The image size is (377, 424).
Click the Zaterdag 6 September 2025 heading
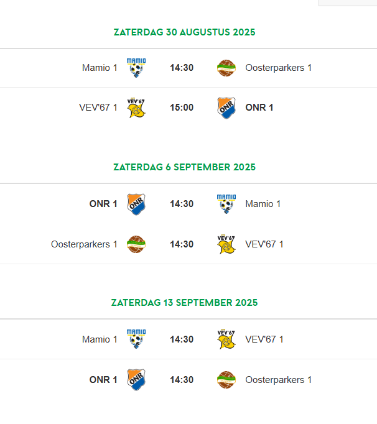184,167
